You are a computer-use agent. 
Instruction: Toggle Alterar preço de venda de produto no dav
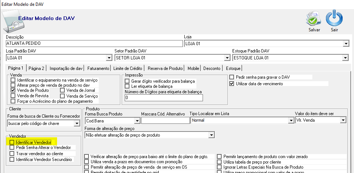pos(13,85)
